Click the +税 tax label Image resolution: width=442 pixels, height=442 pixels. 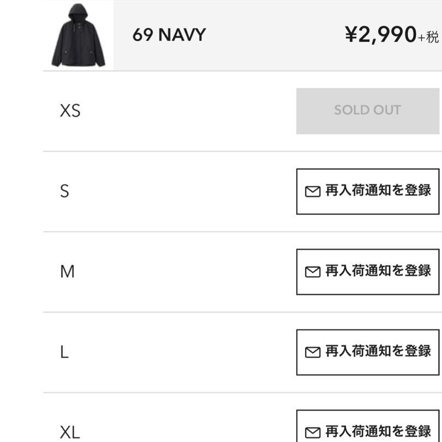pyautogui.click(x=428, y=37)
